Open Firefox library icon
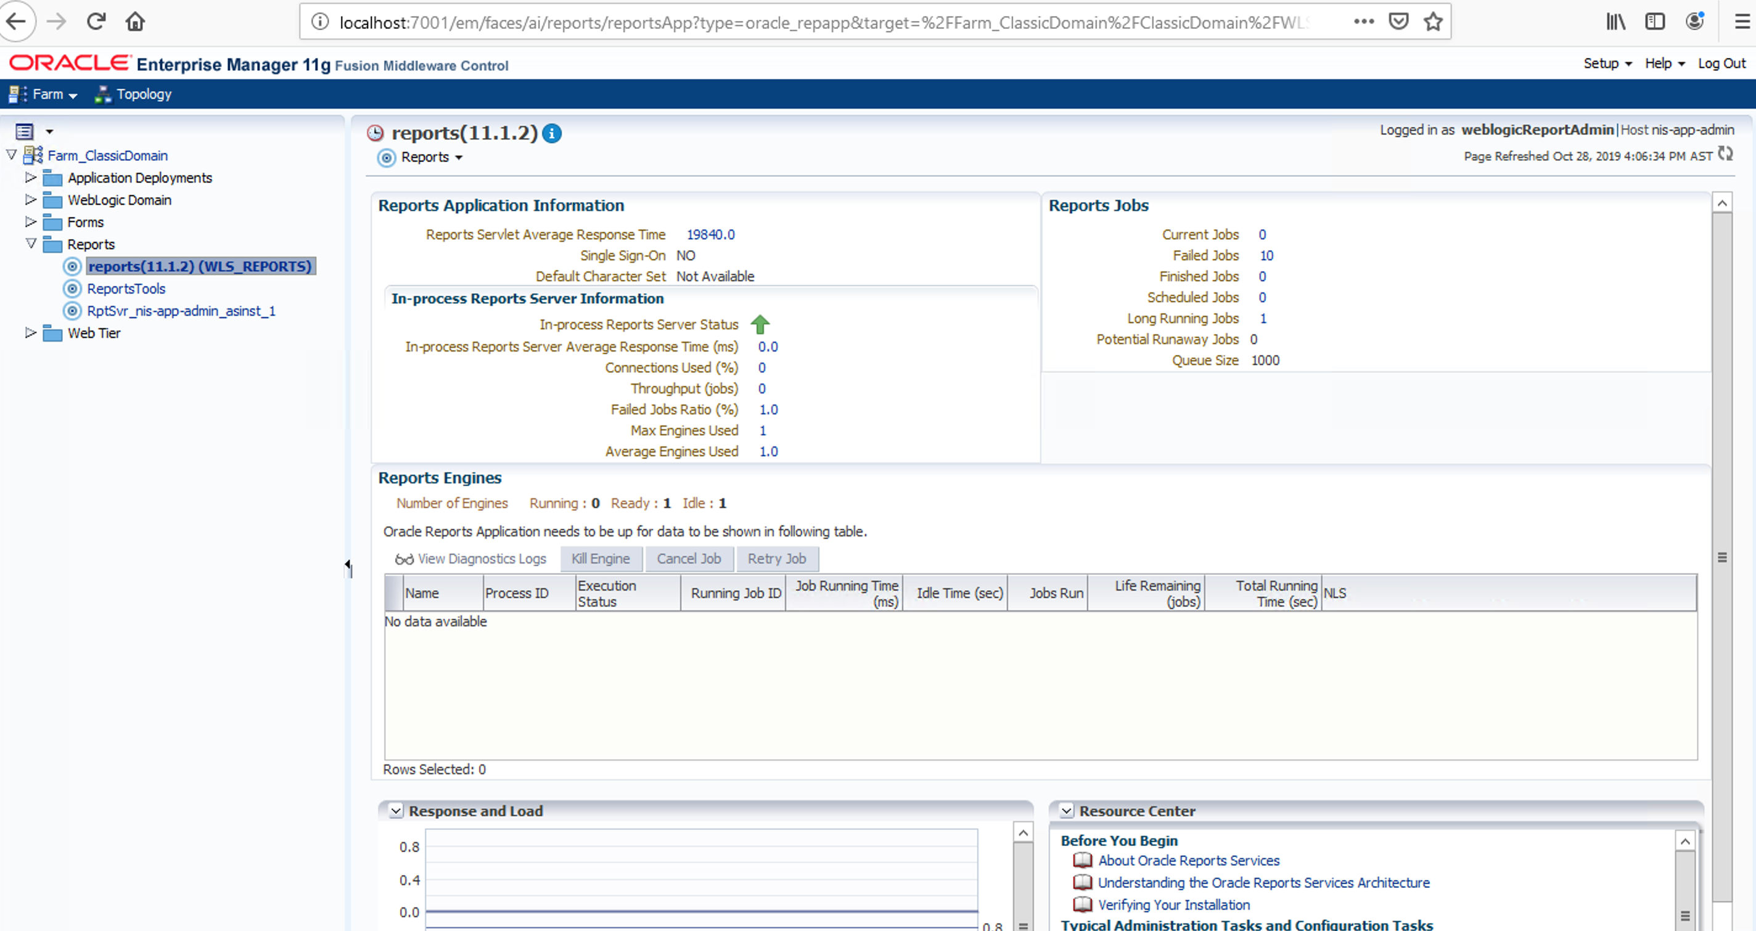 (x=1615, y=22)
